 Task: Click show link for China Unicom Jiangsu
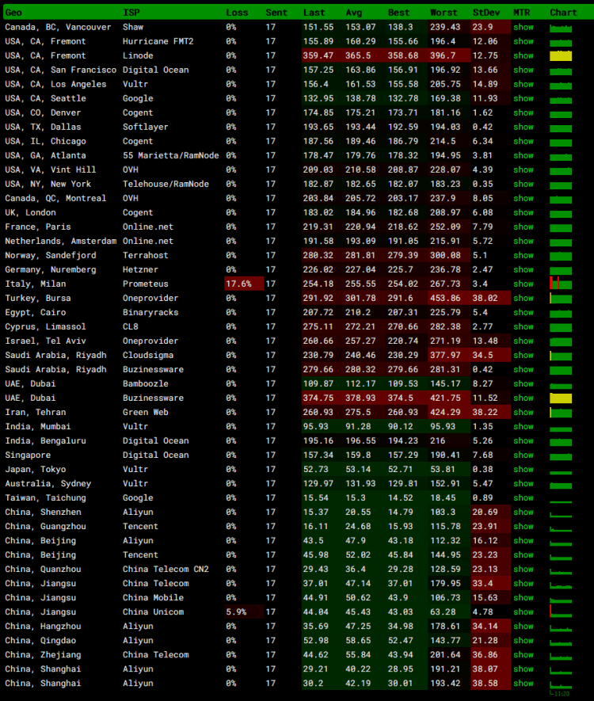point(524,612)
